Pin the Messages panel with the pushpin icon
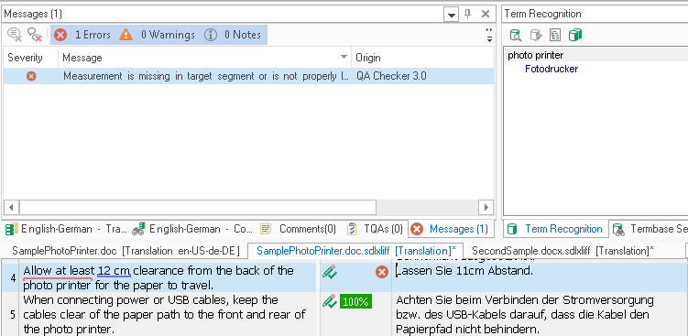 (468, 14)
